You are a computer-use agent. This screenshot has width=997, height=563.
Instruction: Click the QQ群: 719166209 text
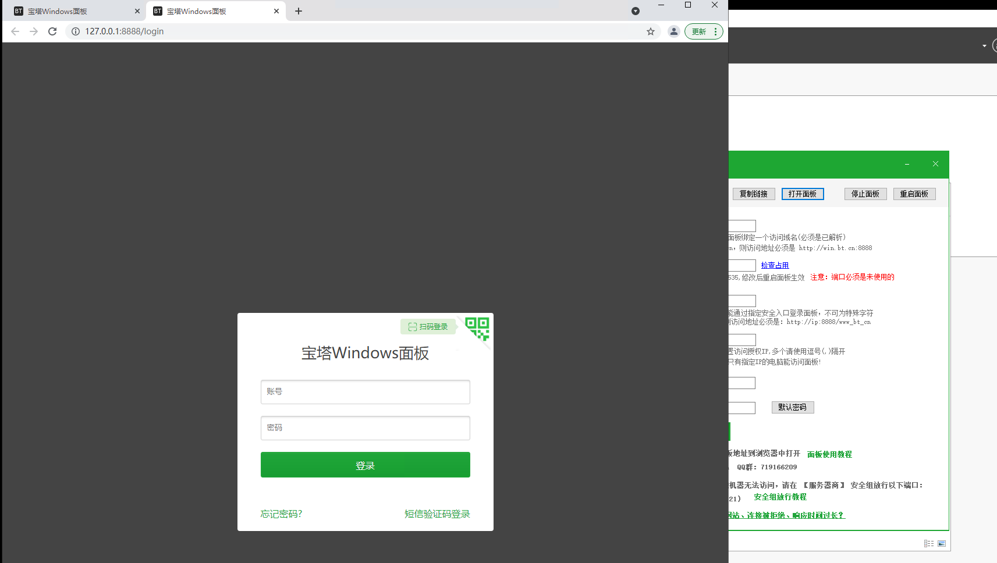coord(767,467)
